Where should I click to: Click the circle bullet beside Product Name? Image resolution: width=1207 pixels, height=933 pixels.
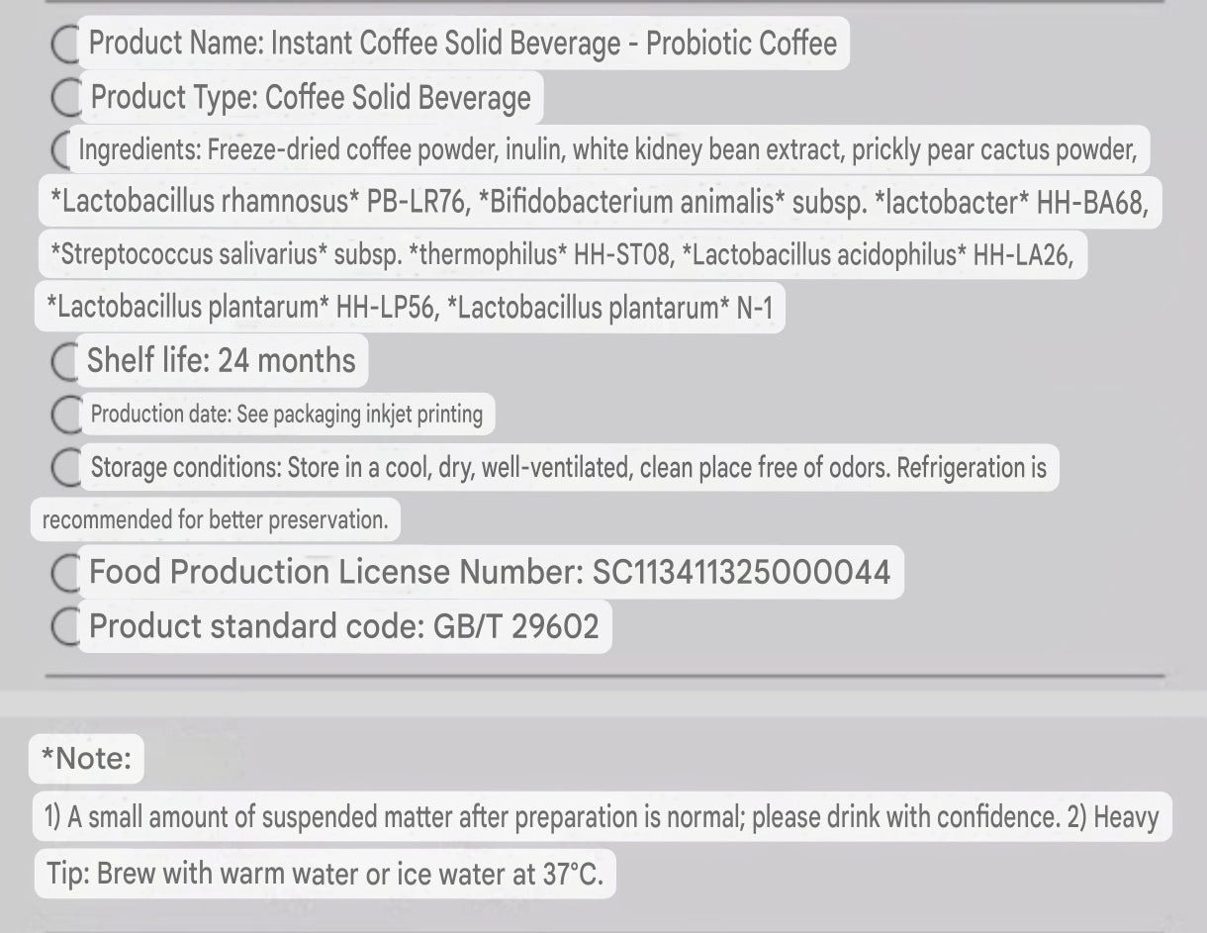(x=65, y=44)
